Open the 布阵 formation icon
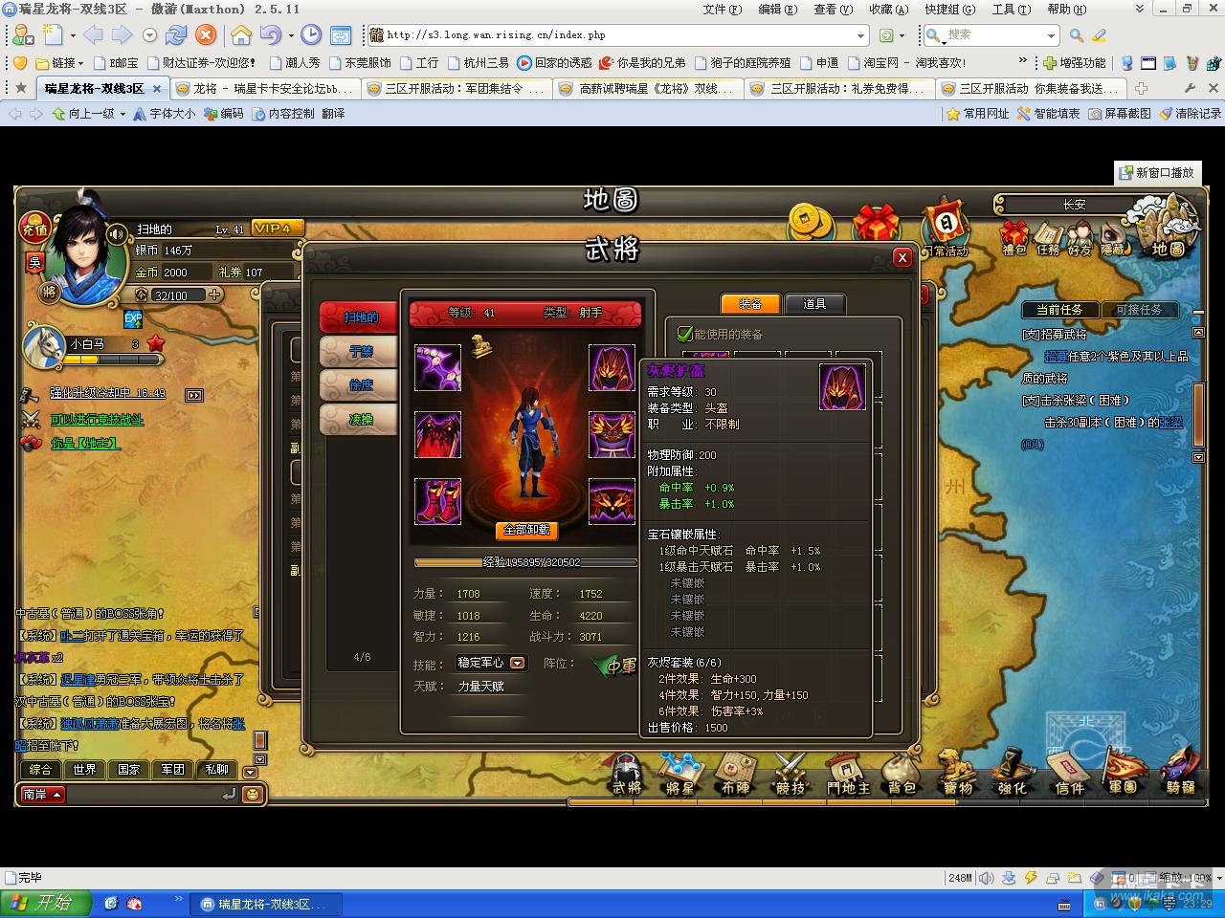This screenshot has width=1225, height=918. coord(735,775)
